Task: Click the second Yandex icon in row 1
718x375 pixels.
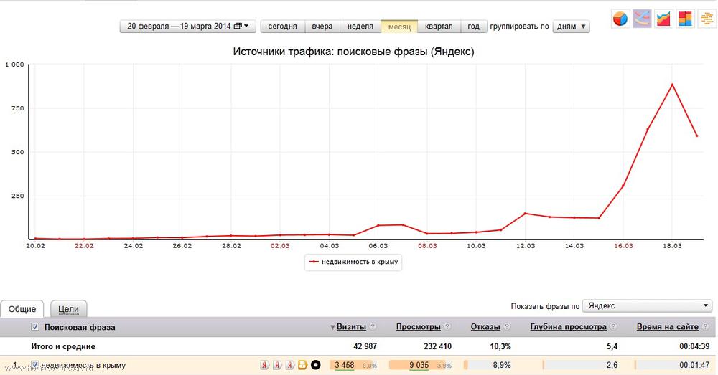Action: tap(277, 365)
